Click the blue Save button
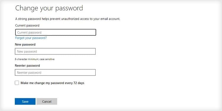222x111 pixels. click(x=25, y=101)
